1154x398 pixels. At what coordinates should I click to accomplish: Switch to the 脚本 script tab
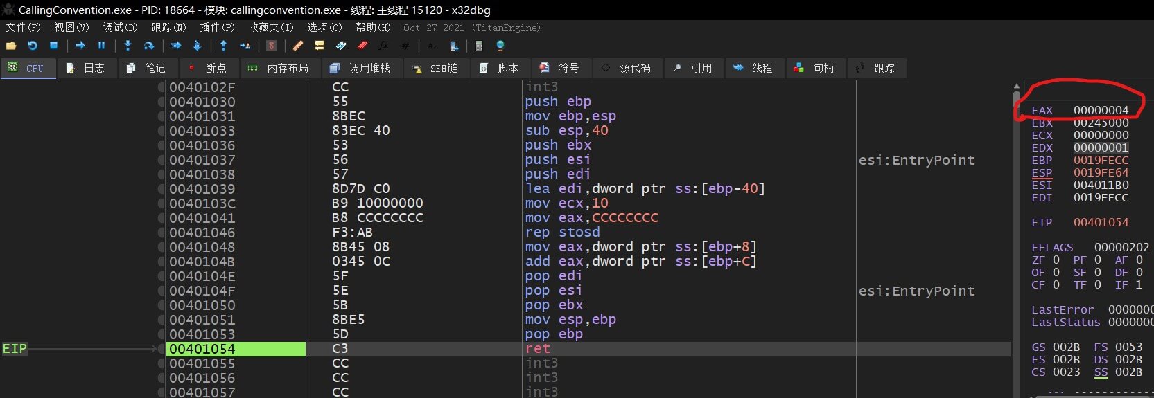[x=500, y=68]
